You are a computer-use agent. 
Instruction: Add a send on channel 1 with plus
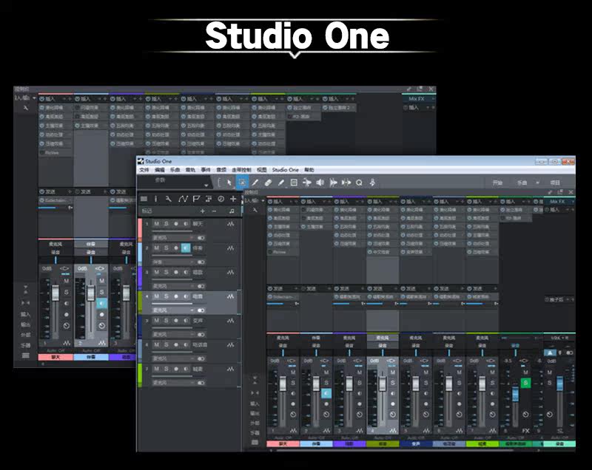(x=296, y=289)
